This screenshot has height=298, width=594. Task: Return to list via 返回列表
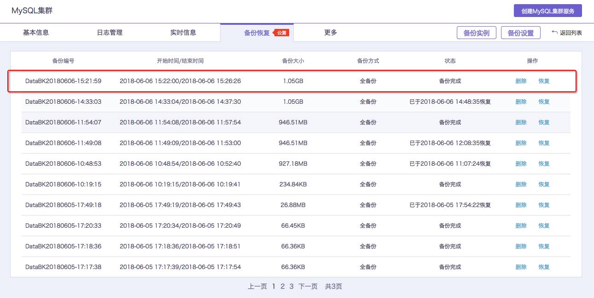pos(567,33)
